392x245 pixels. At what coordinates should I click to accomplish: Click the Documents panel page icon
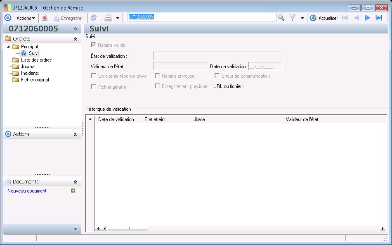click(8, 181)
